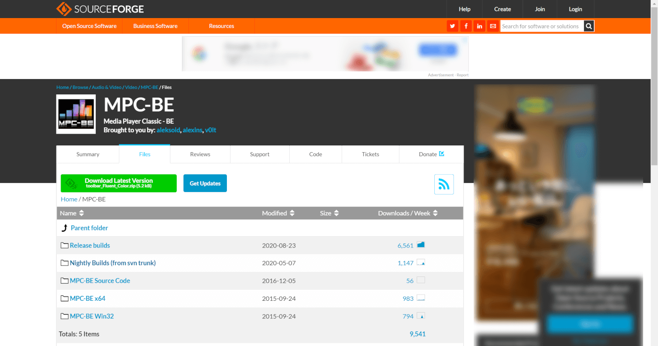Click the SourceForge logo
Image resolution: width=658 pixels, height=346 pixels.
[x=100, y=9]
